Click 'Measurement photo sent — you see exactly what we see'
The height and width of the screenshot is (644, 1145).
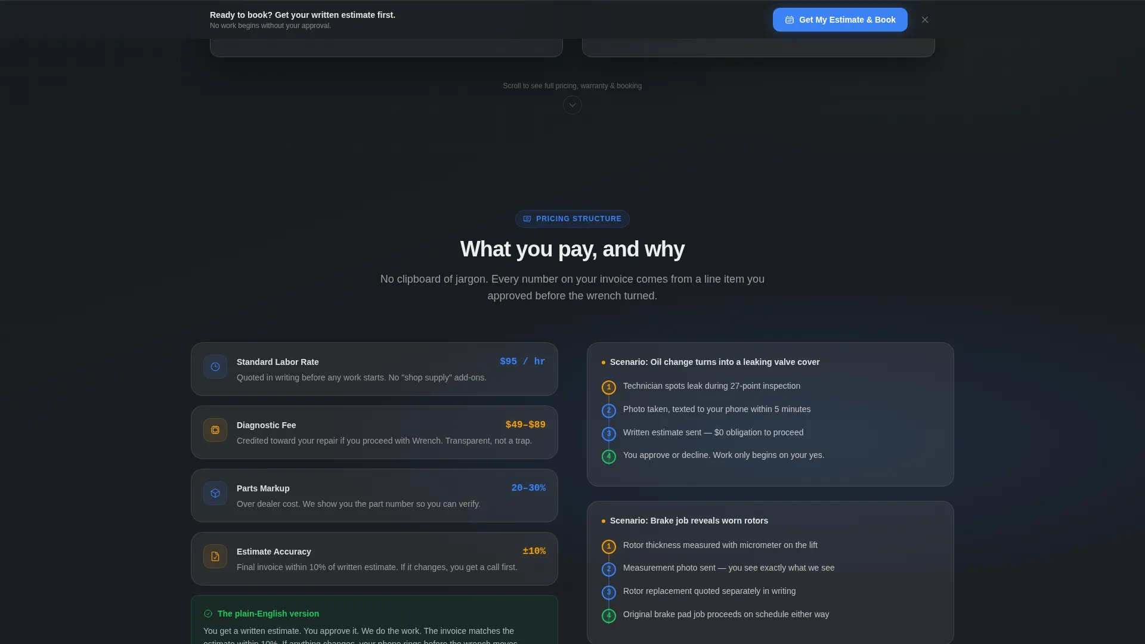(729, 568)
